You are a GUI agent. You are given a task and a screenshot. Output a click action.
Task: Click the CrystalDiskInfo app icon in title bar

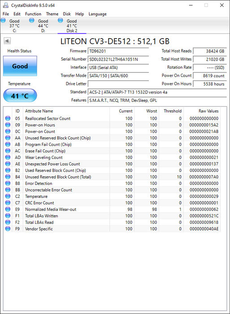click(6, 5)
